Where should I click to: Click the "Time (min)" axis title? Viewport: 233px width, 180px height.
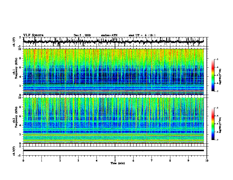(x=118, y=163)
